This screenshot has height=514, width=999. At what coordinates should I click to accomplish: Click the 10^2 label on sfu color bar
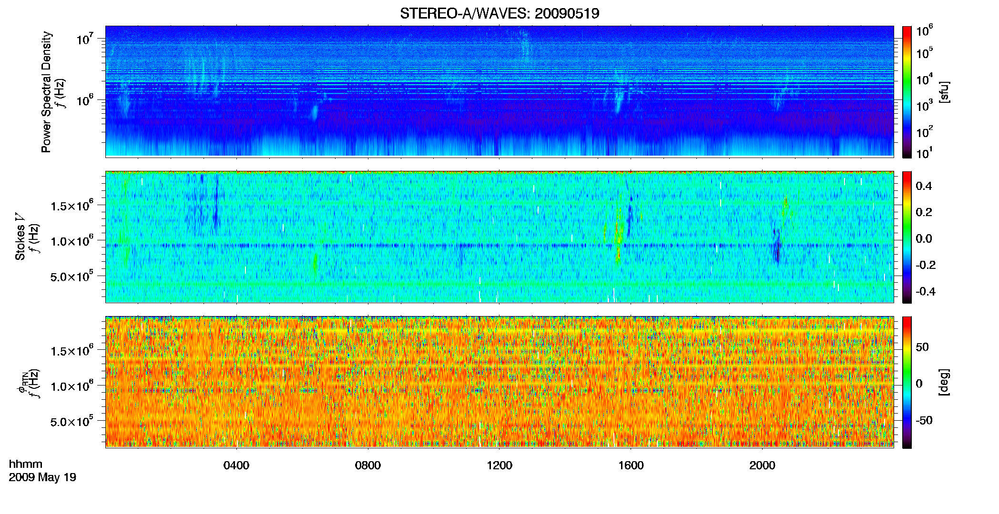[x=925, y=131]
